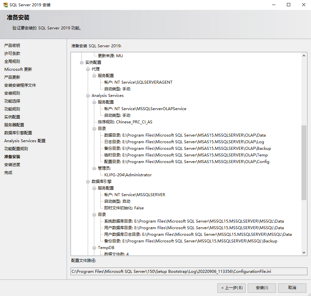The height and width of the screenshot is (296, 311).
Task: Select 完成 step in sidebar
Action: (x=8, y=173)
